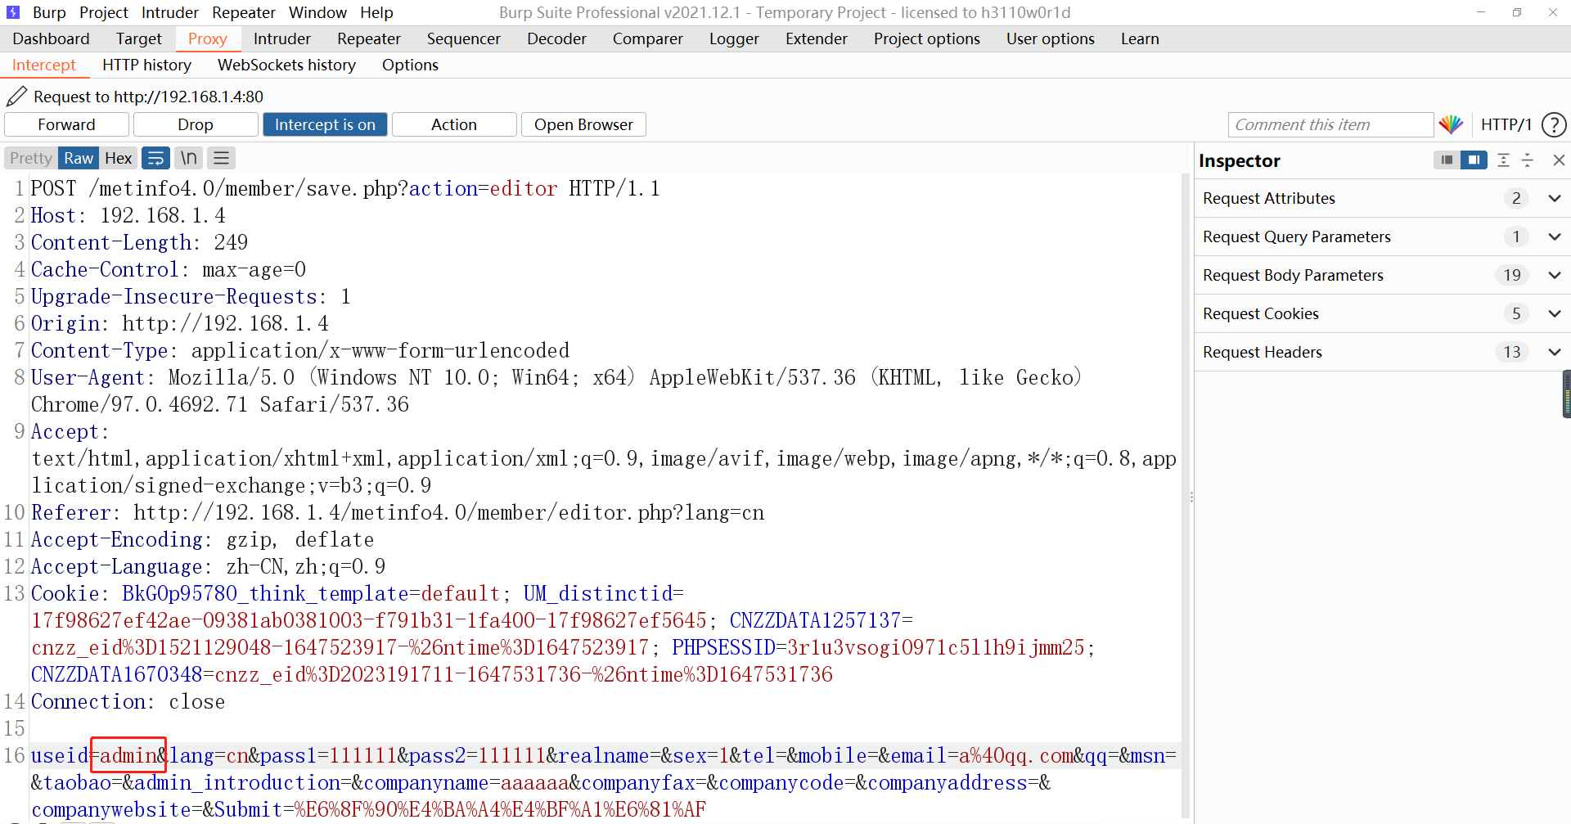This screenshot has width=1571, height=824.
Task: Expand all Inspector sections icon
Action: [1503, 160]
